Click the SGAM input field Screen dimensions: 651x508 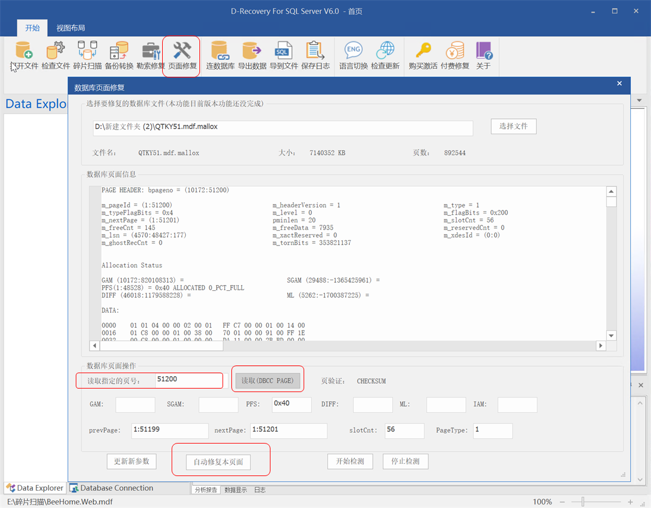(218, 405)
